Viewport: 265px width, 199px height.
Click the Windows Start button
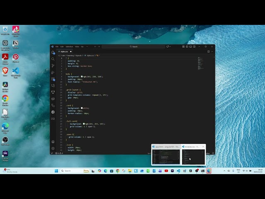pyautogui.click(x=56, y=171)
